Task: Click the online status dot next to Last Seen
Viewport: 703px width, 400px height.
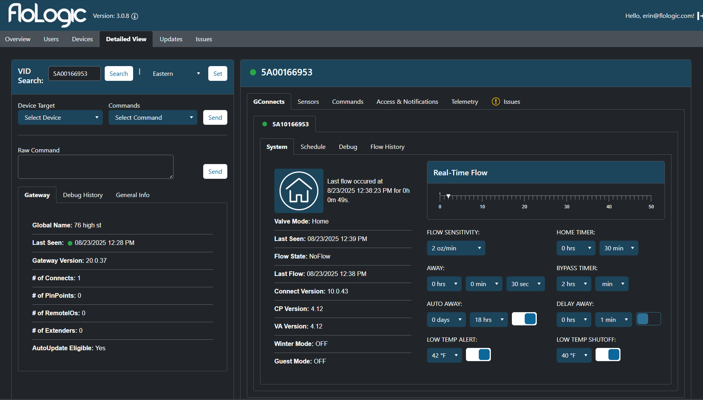Action: coord(70,243)
